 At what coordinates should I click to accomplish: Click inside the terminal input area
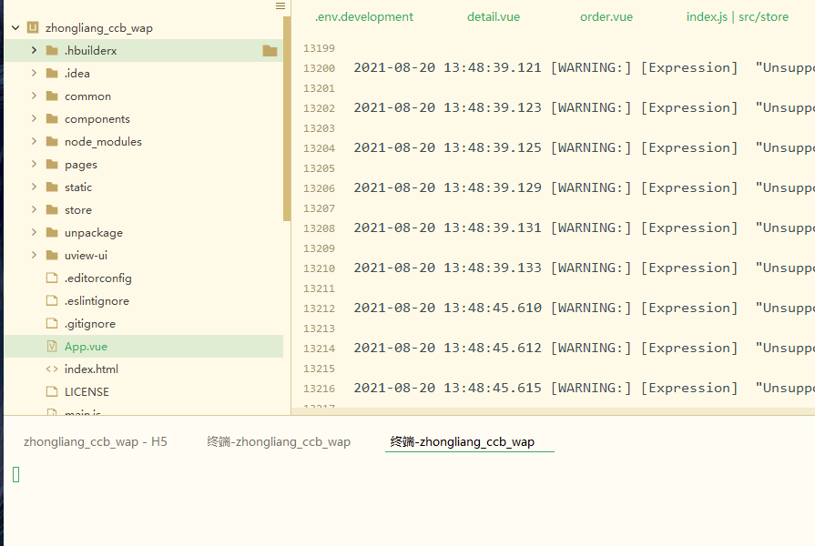coord(410,500)
